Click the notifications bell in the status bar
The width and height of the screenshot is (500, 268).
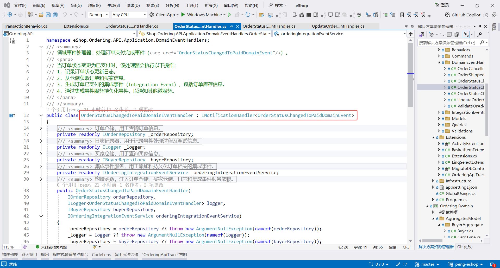point(492,264)
